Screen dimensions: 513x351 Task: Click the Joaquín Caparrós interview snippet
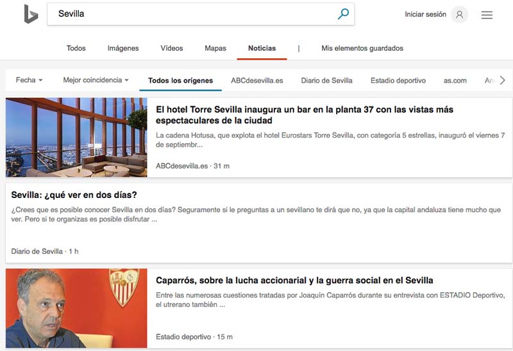(330, 300)
